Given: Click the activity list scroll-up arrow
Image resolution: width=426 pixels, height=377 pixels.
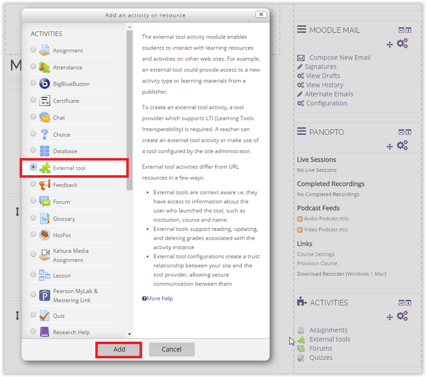Looking at the screenshot, I should pyautogui.click(x=129, y=27).
